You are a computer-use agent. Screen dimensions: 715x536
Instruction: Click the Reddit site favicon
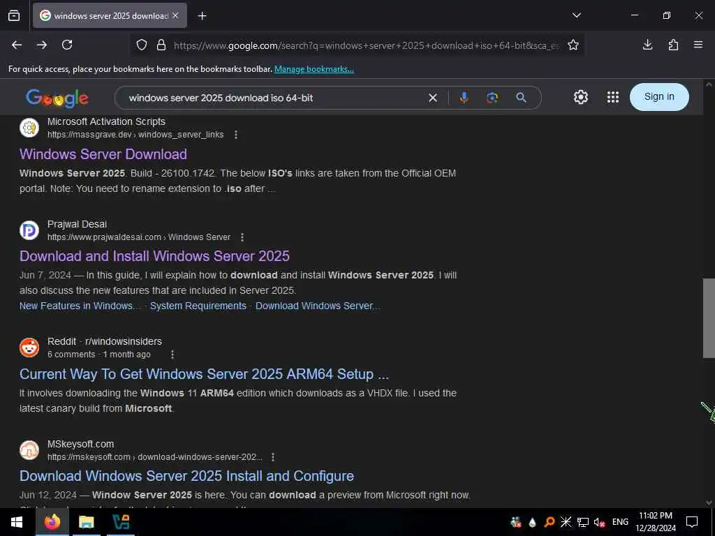point(29,348)
